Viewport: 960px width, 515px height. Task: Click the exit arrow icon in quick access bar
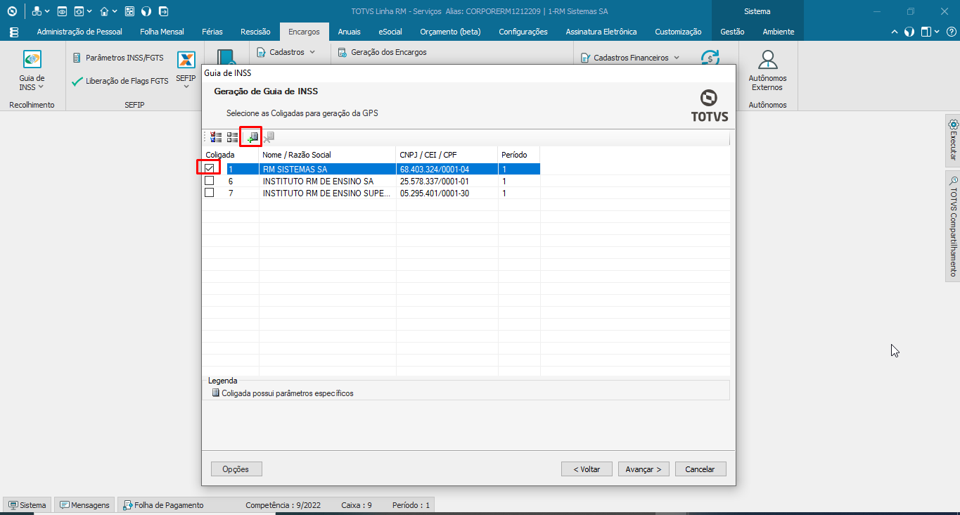tap(164, 11)
